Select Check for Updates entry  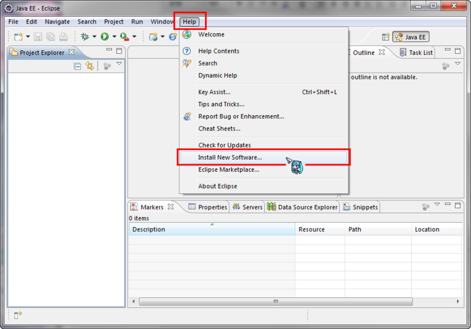click(264, 145)
